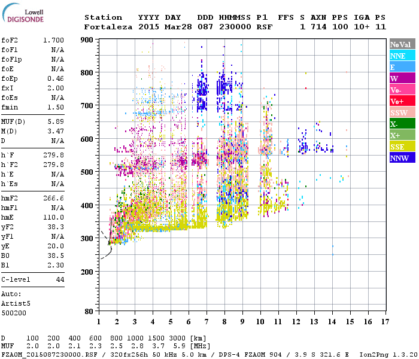Click the blue NNW echo cluster at 7 MHz
This screenshot has height=359, width=419.
(x=202, y=92)
